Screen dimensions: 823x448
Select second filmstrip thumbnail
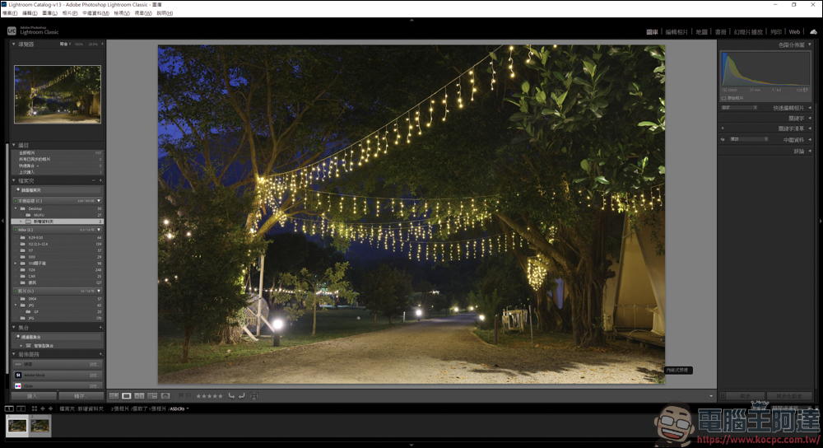40,426
